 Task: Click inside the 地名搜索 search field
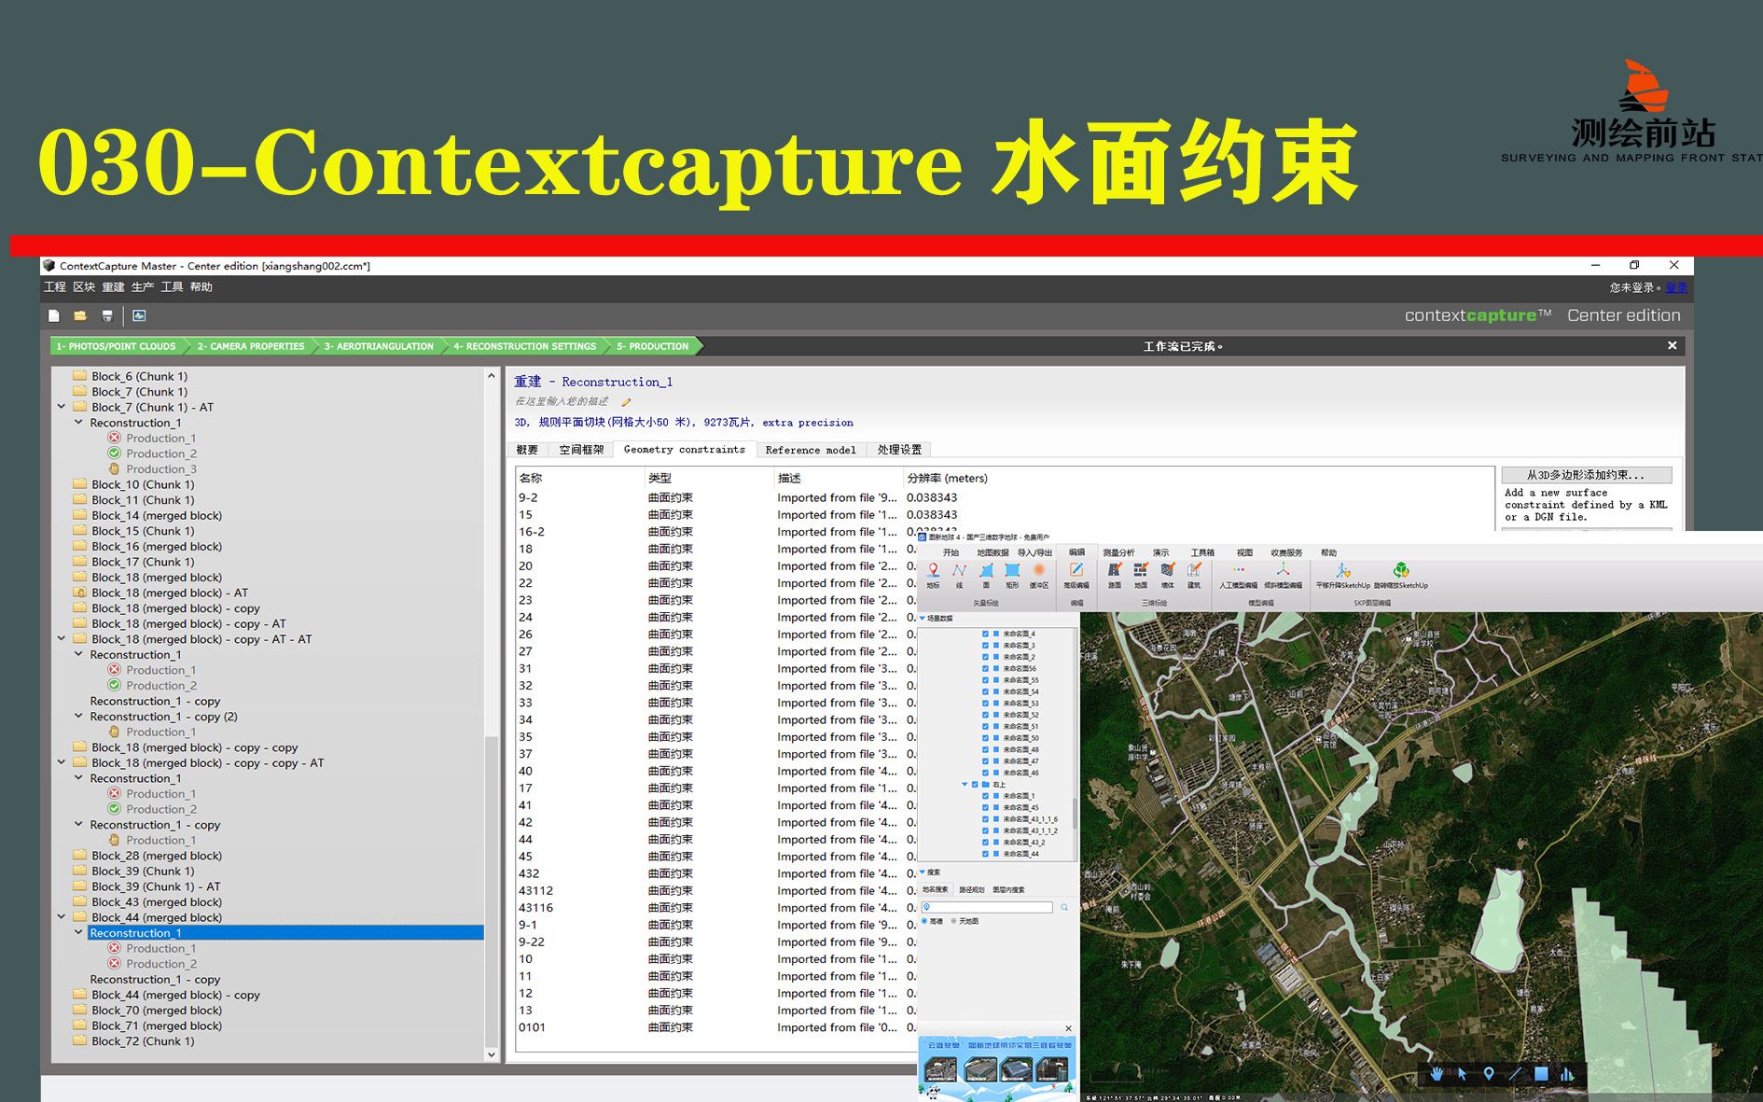pyautogui.click(x=987, y=906)
